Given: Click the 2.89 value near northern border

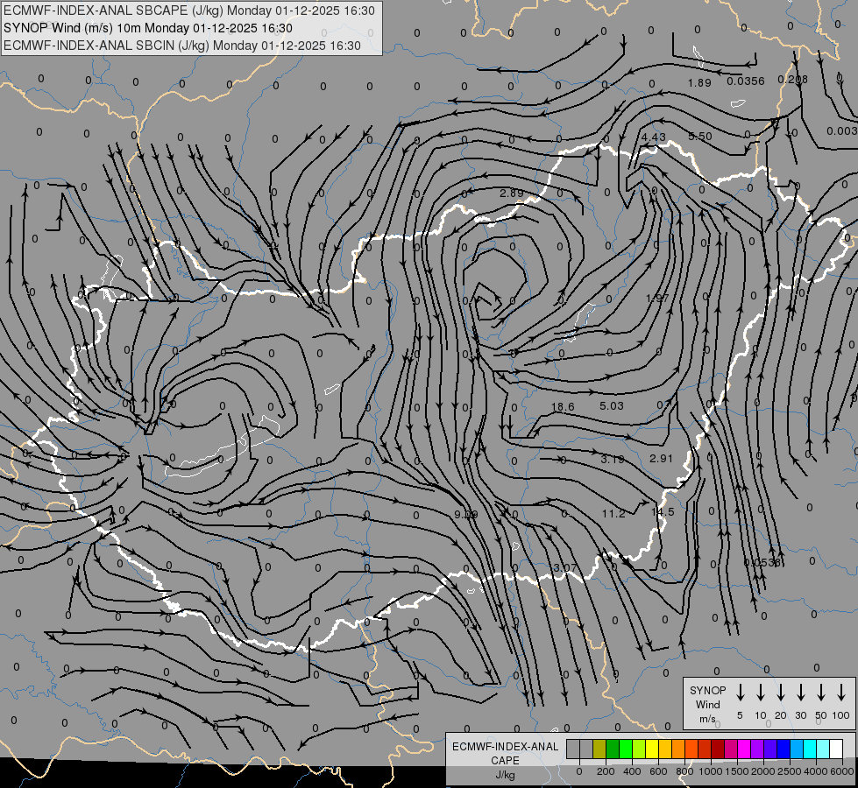Looking at the screenshot, I should point(512,193).
